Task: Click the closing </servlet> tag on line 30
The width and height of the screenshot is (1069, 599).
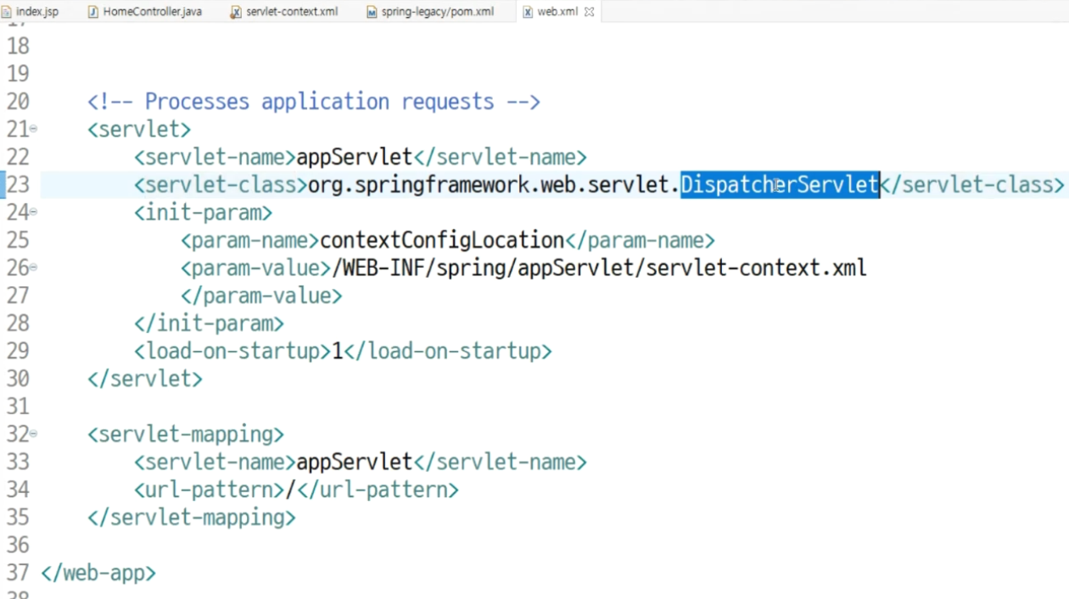Action: (x=145, y=379)
